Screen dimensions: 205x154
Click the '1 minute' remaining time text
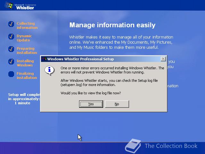point(22,103)
